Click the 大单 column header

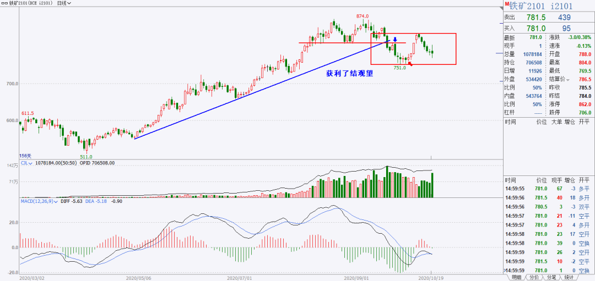(556, 122)
